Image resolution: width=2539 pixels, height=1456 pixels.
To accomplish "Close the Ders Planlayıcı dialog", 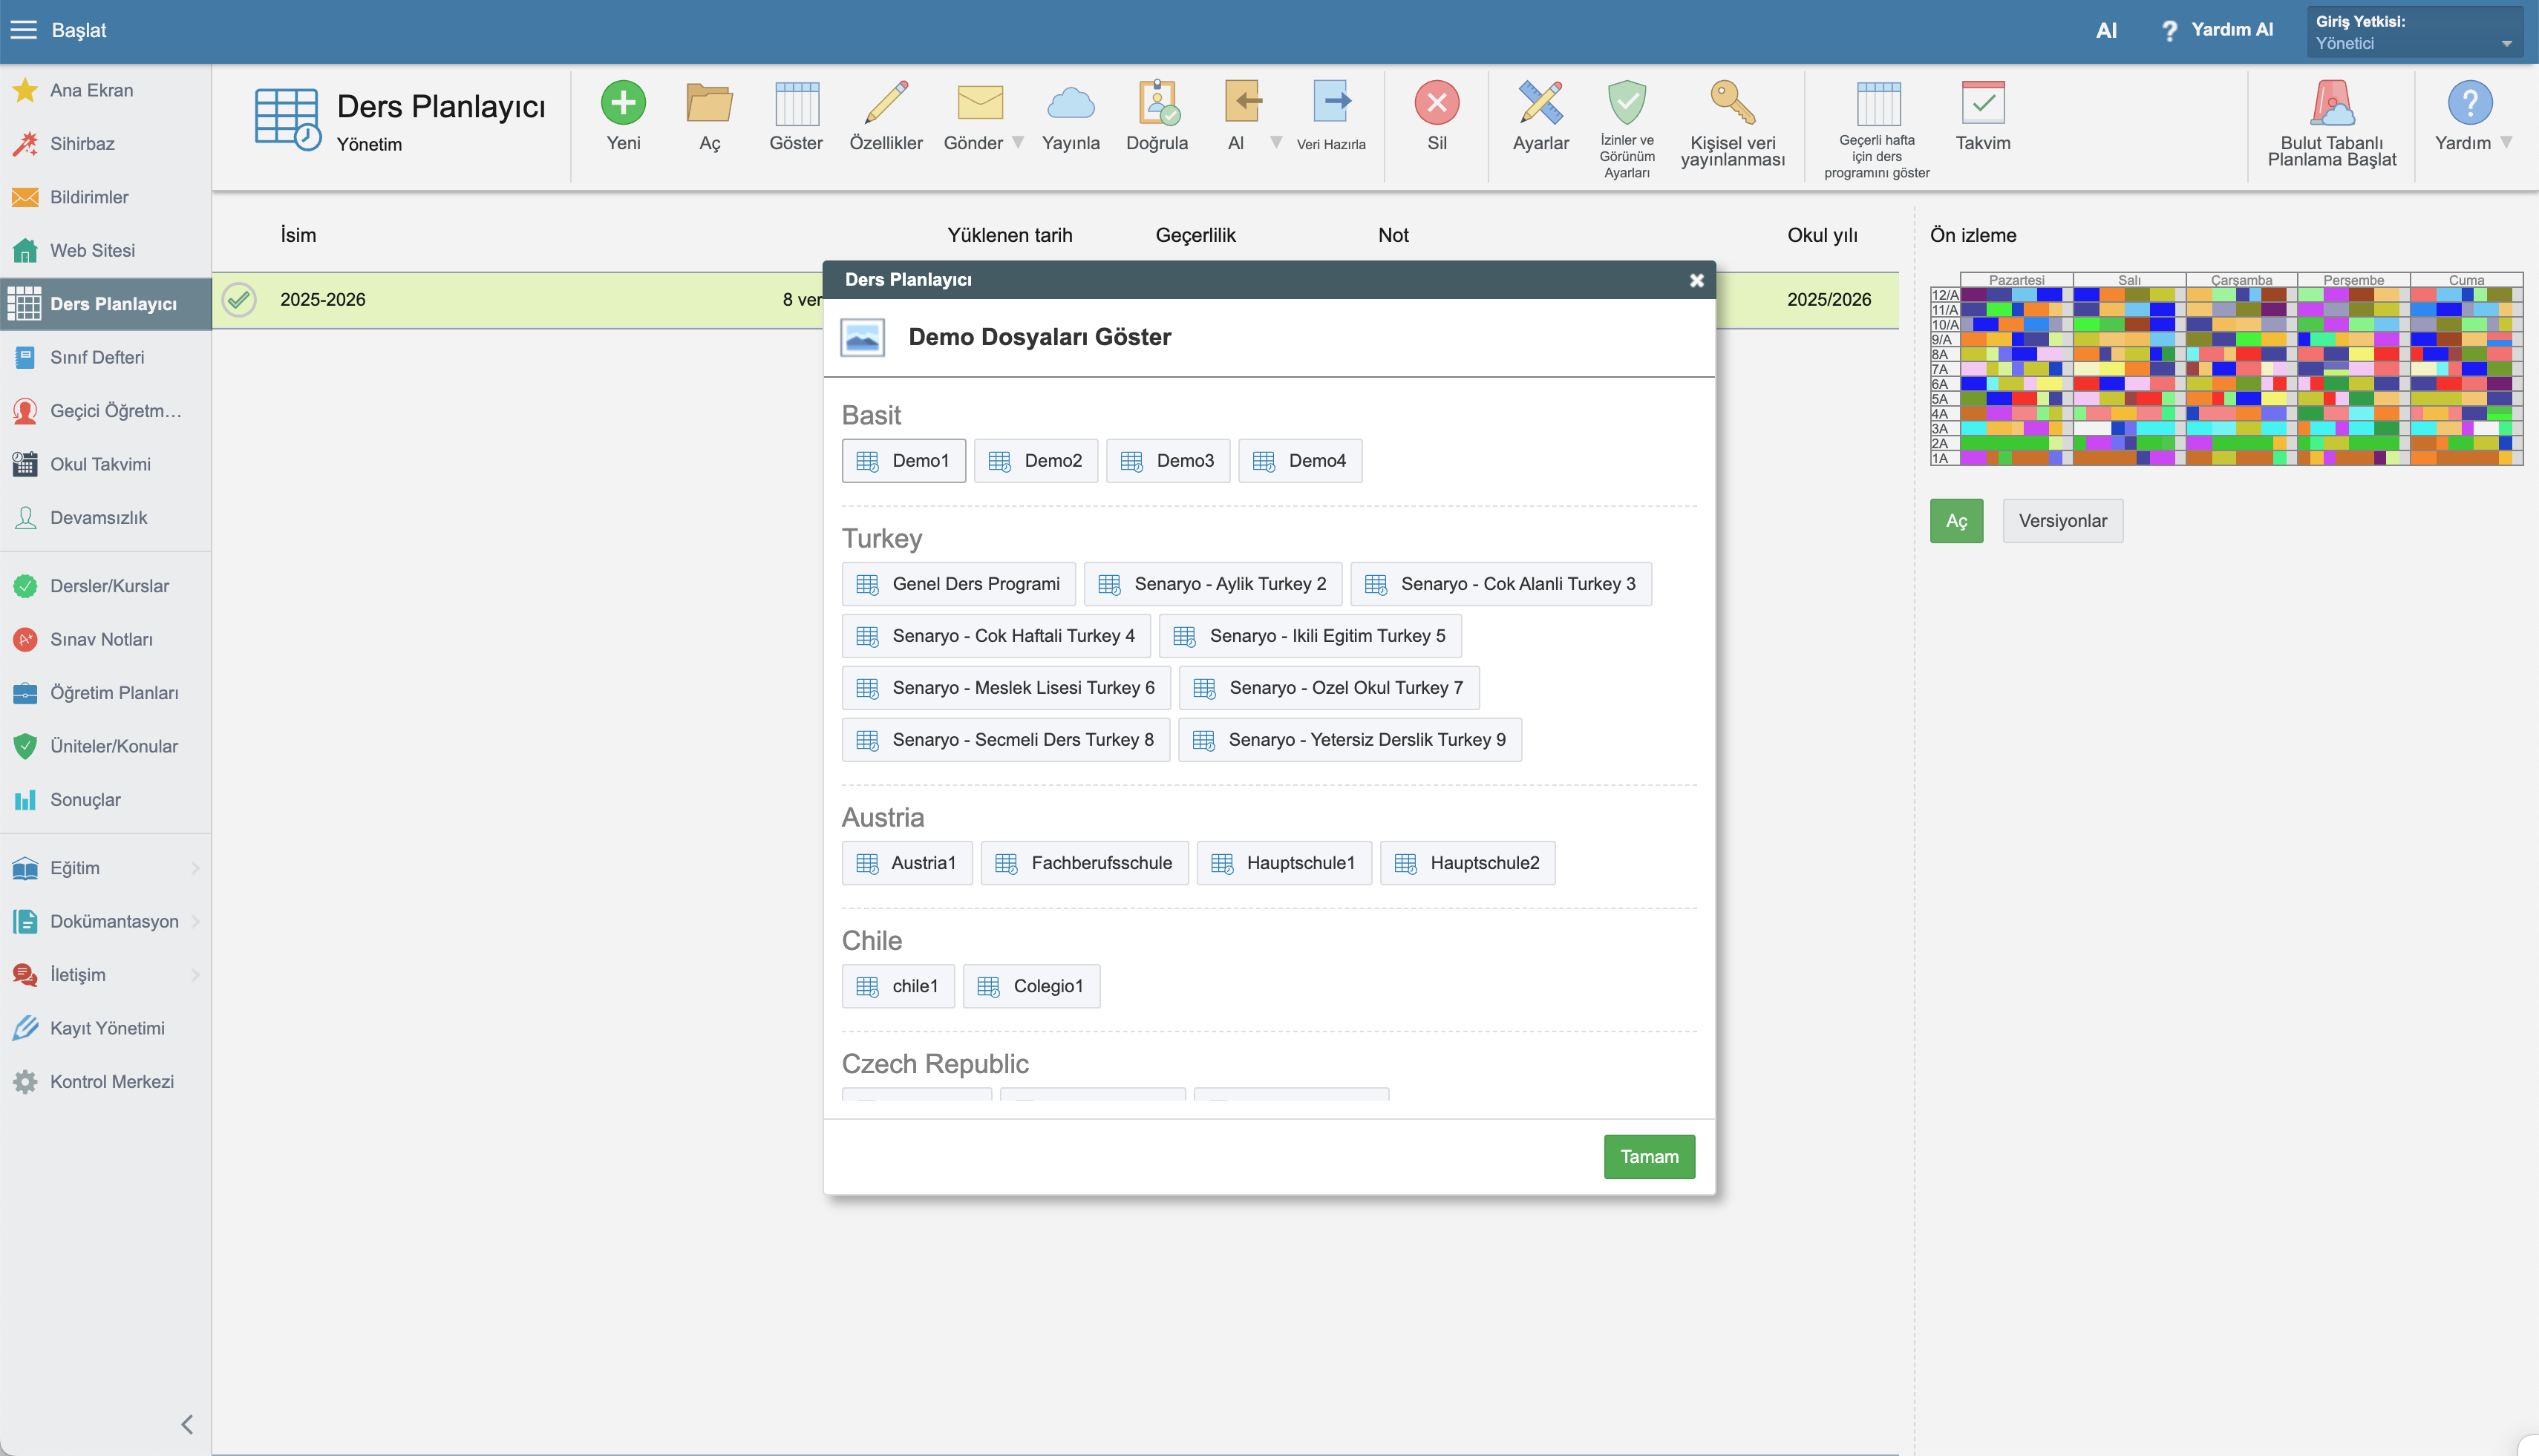I will coord(1696,281).
